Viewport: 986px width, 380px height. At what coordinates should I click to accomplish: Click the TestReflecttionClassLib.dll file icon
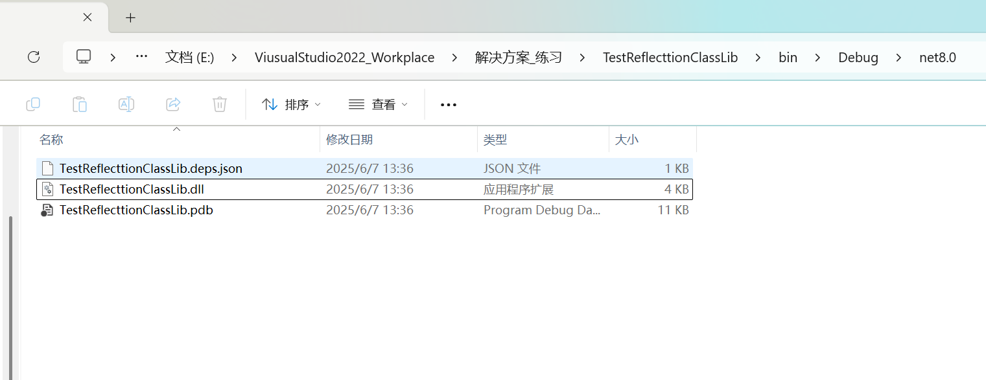[47, 189]
